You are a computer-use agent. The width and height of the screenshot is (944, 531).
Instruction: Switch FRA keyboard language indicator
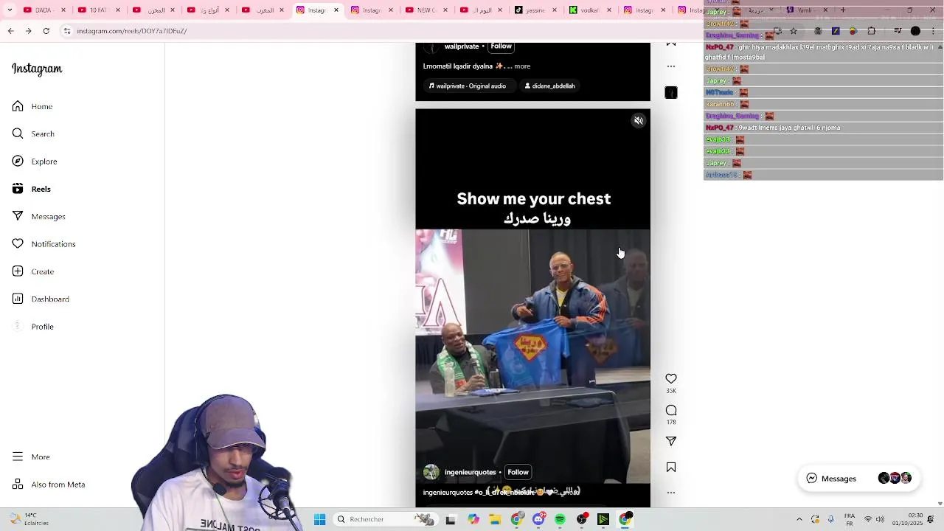[850, 519]
